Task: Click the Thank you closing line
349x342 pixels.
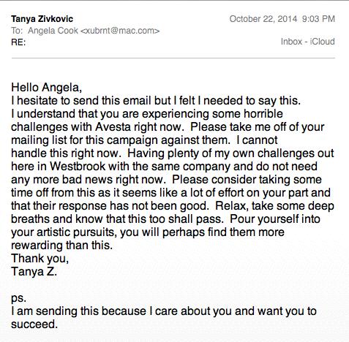Action: pyautogui.click(x=40, y=259)
